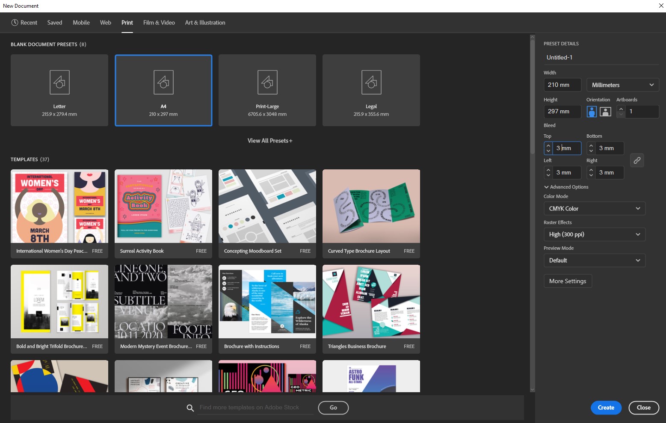Image resolution: width=666 pixels, height=423 pixels.
Task: Open the Raster Effects dropdown
Action: (594, 234)
